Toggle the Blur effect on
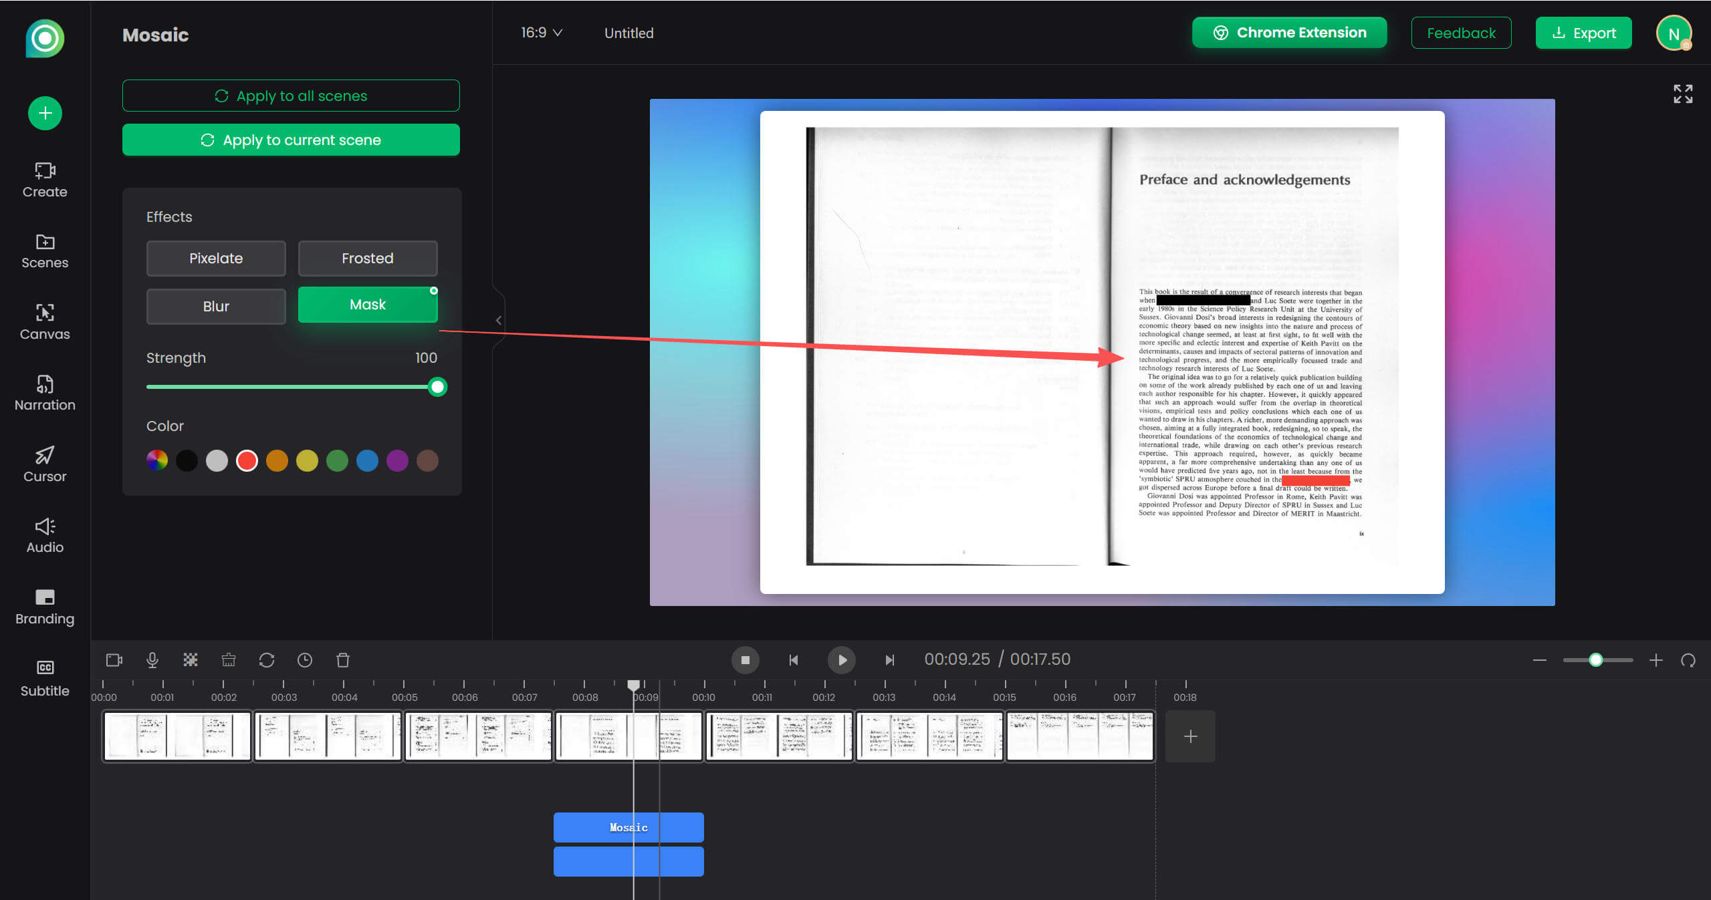Viewport: 1711px width, 900px height. 215,306
